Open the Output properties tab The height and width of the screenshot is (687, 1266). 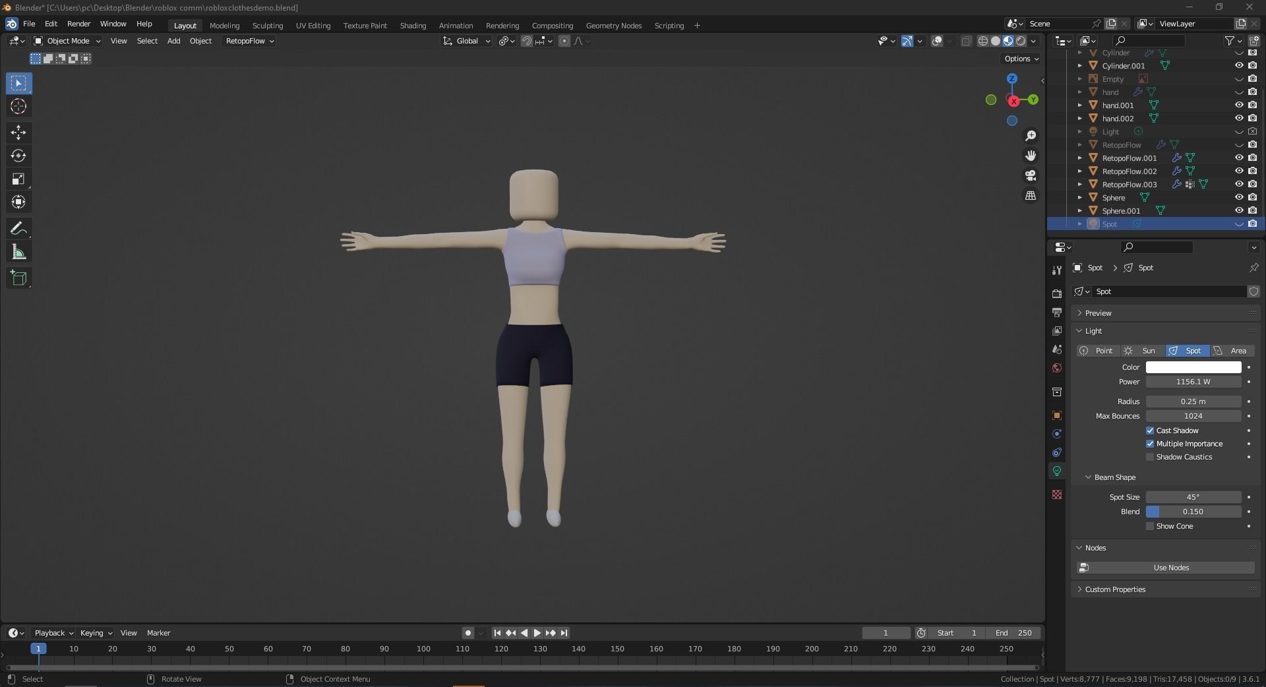1057,312
